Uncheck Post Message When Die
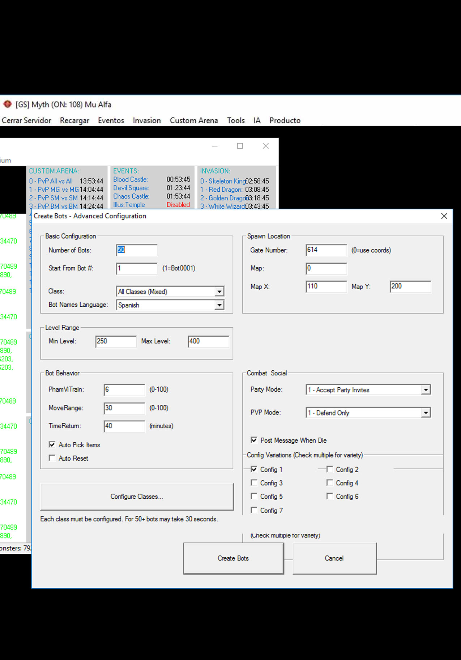 [254, 440]
